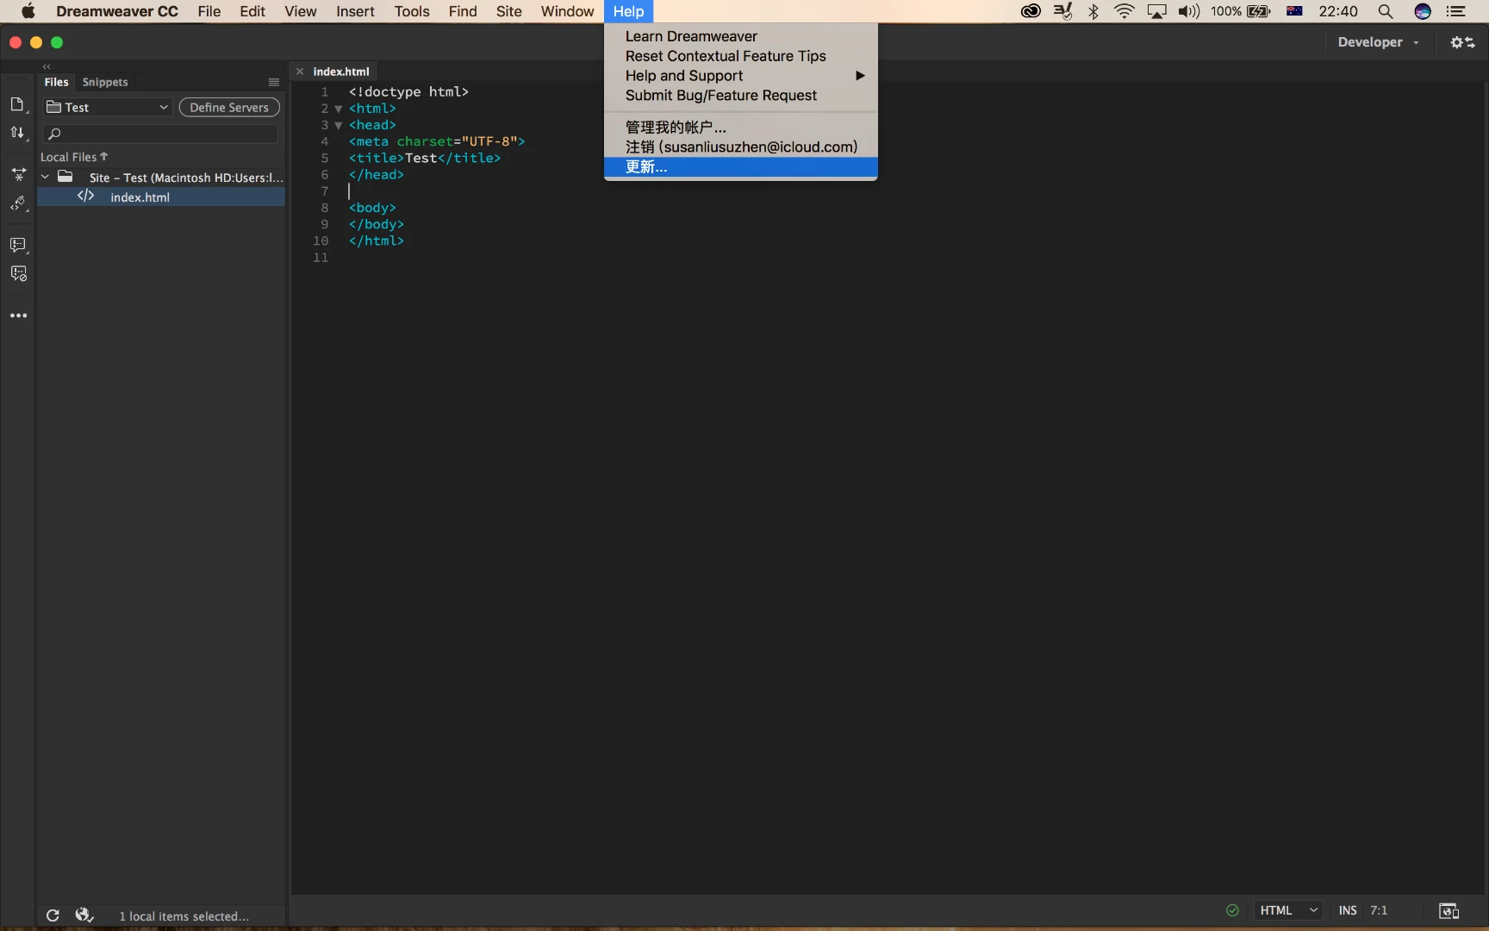
Task: Open the View menu
Action: coord(301,11)
